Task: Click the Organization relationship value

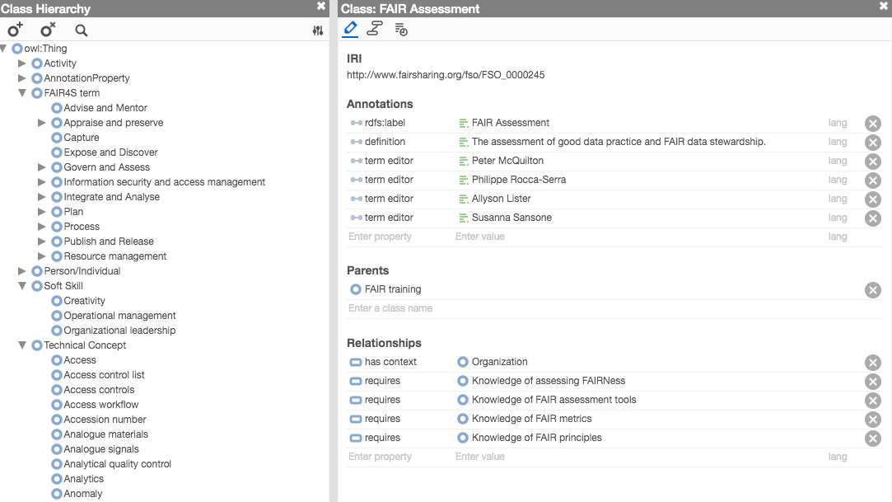Action: point(499,362)
